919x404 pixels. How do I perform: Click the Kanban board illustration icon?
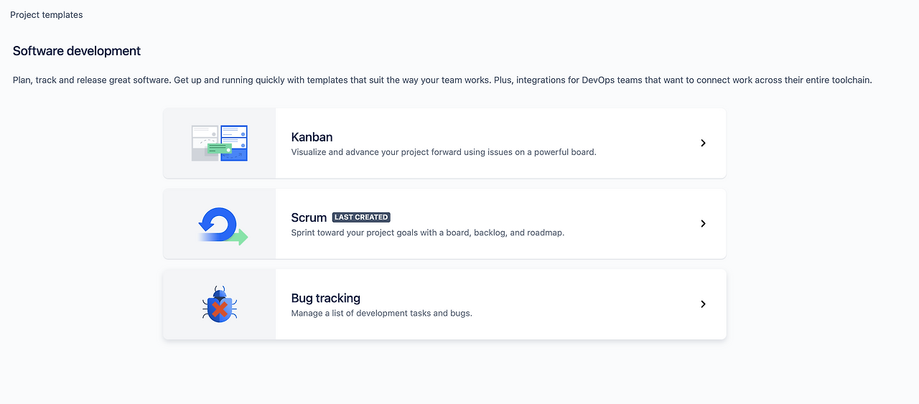(x=220, y=143)
